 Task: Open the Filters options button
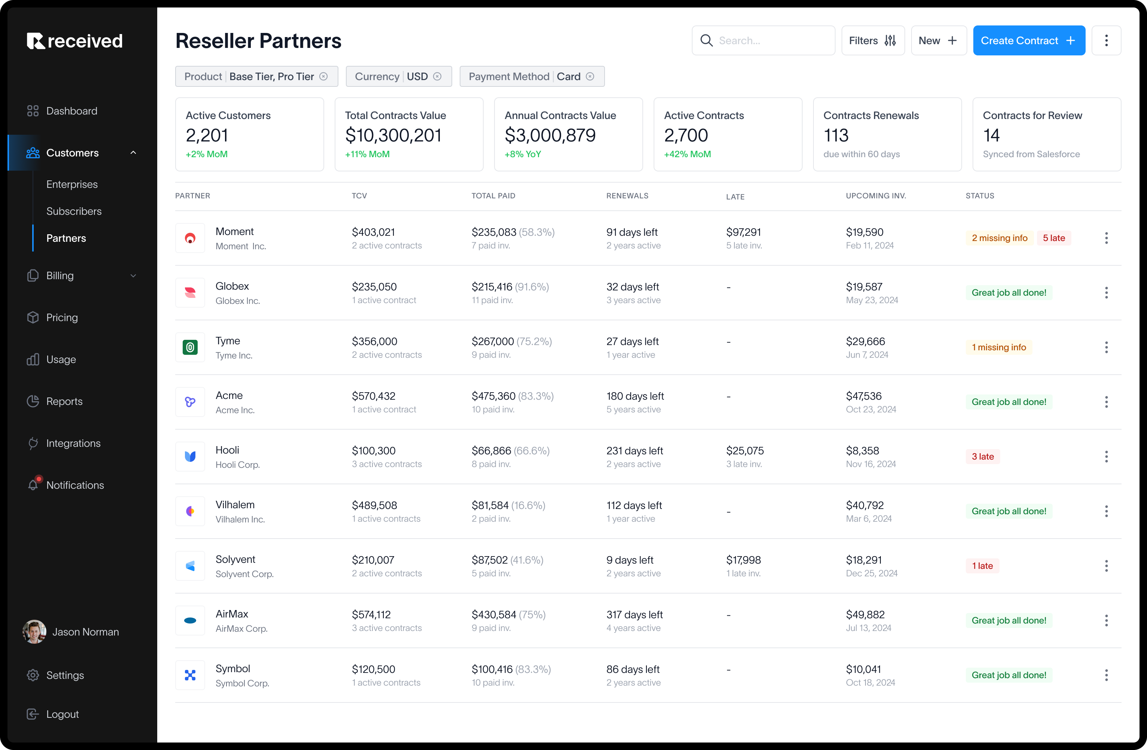pos(872,40)
